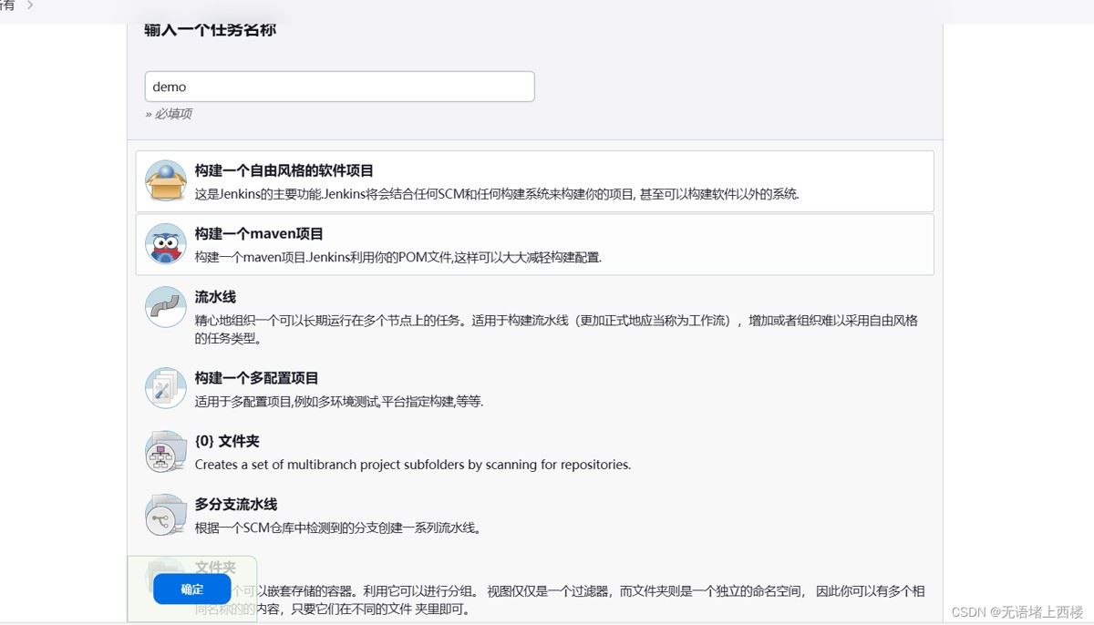This screenshot has height=625, width=1094.
Task: Click the 确定 button
Action: 192,589
